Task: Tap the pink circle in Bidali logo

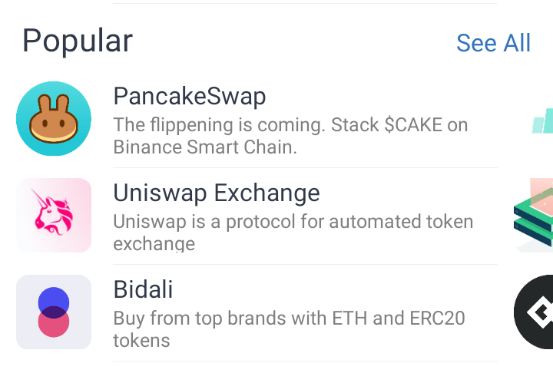Action: [54, 322]
